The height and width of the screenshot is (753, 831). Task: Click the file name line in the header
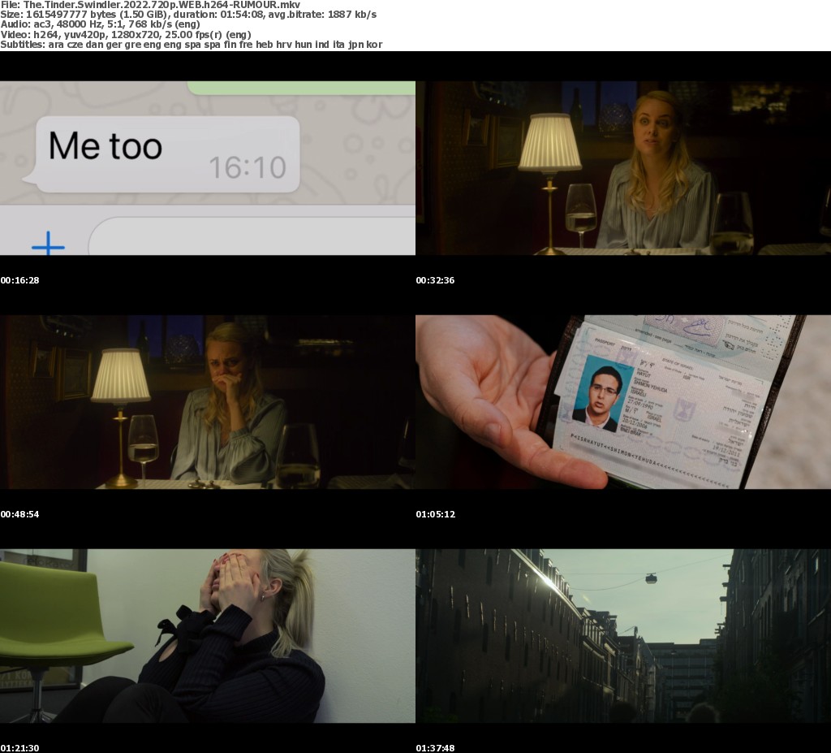[x=150, y=5]
